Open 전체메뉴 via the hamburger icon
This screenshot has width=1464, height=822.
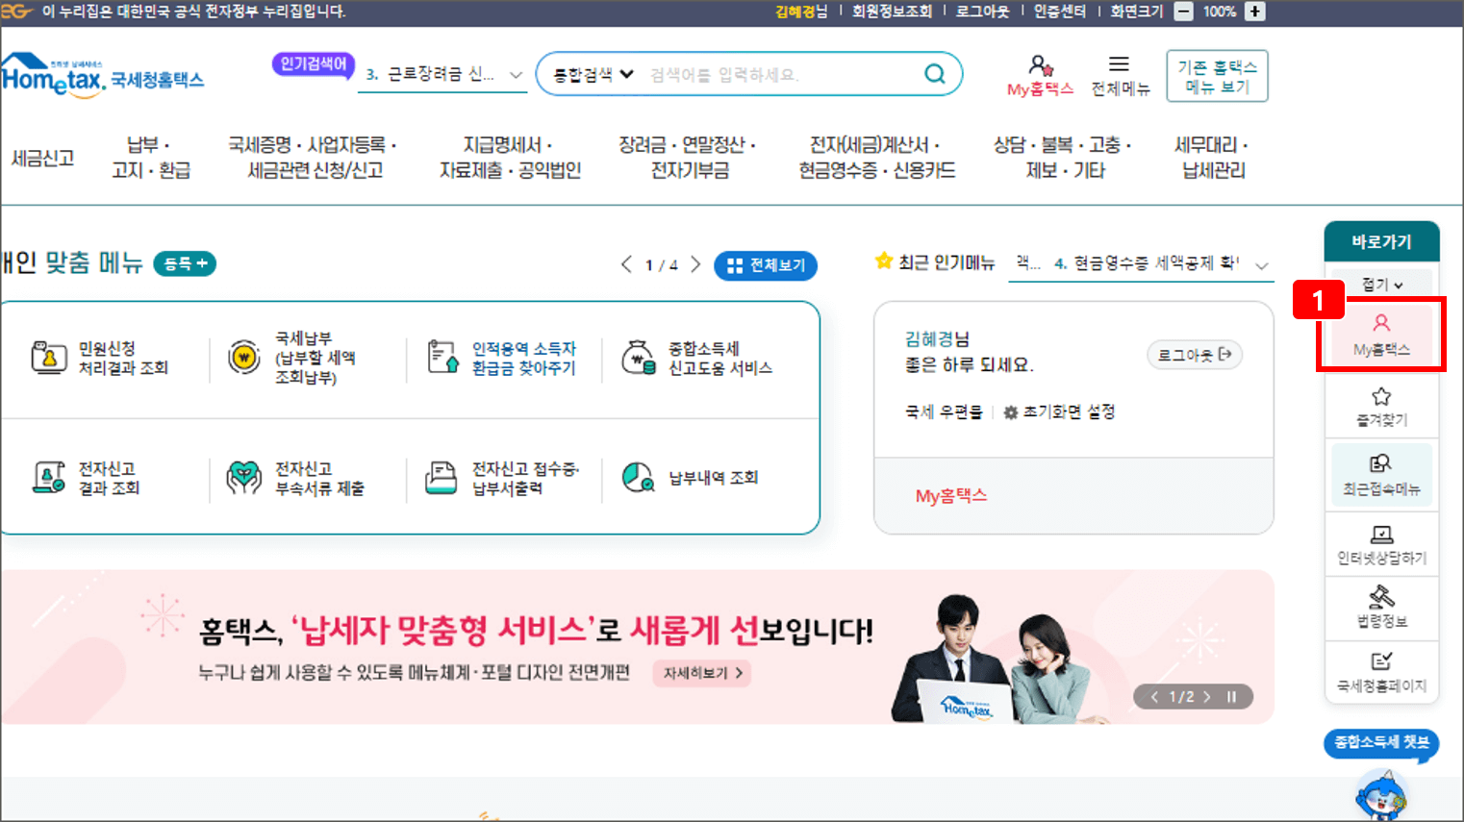tap(1119, 62)
